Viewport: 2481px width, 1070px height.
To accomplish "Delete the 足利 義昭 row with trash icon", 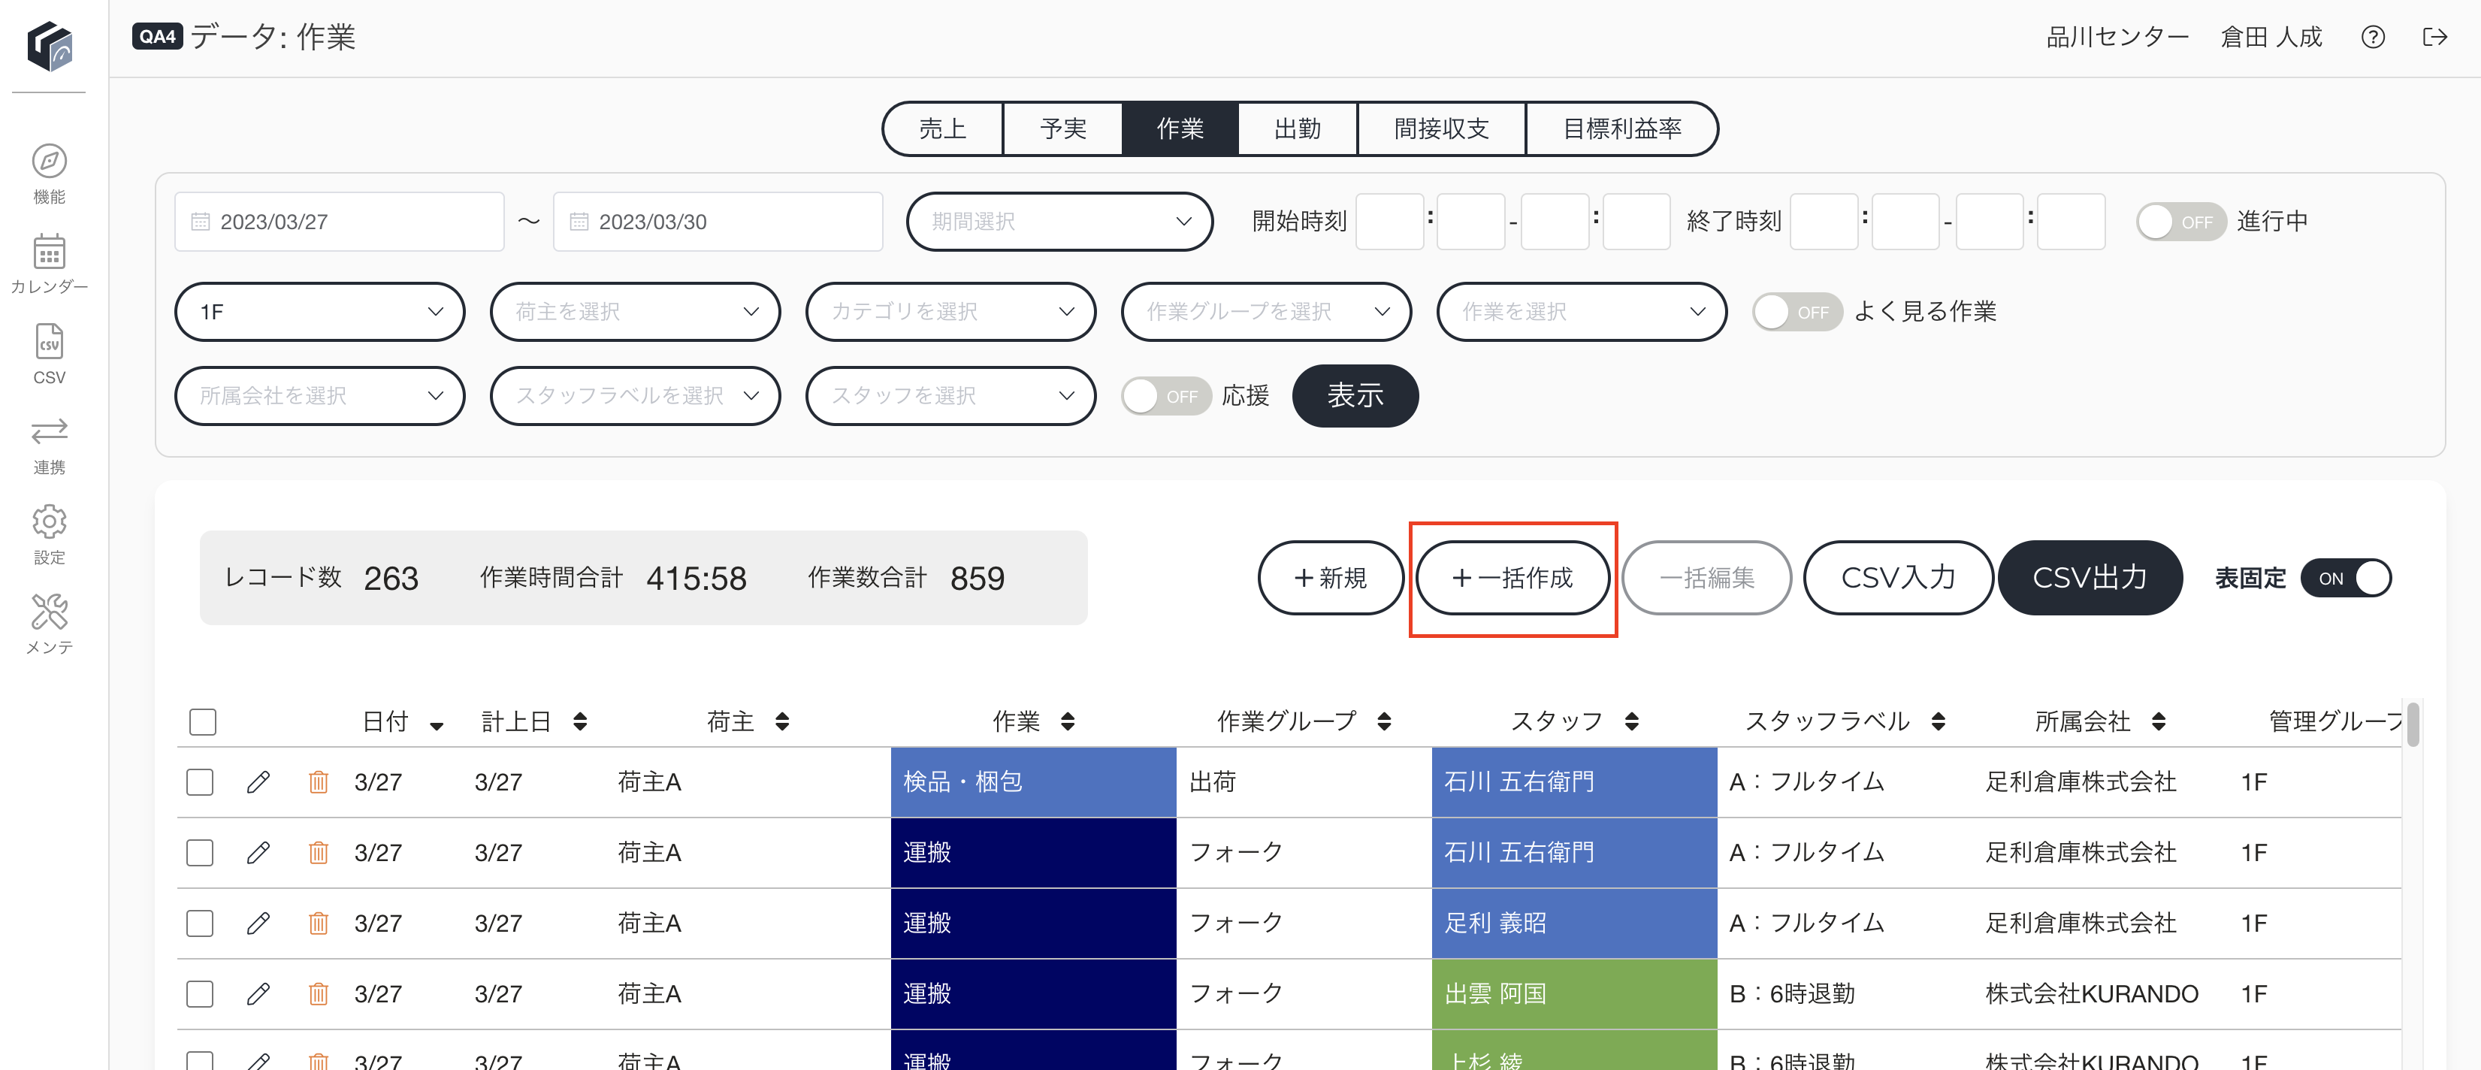I will point(318,923).
